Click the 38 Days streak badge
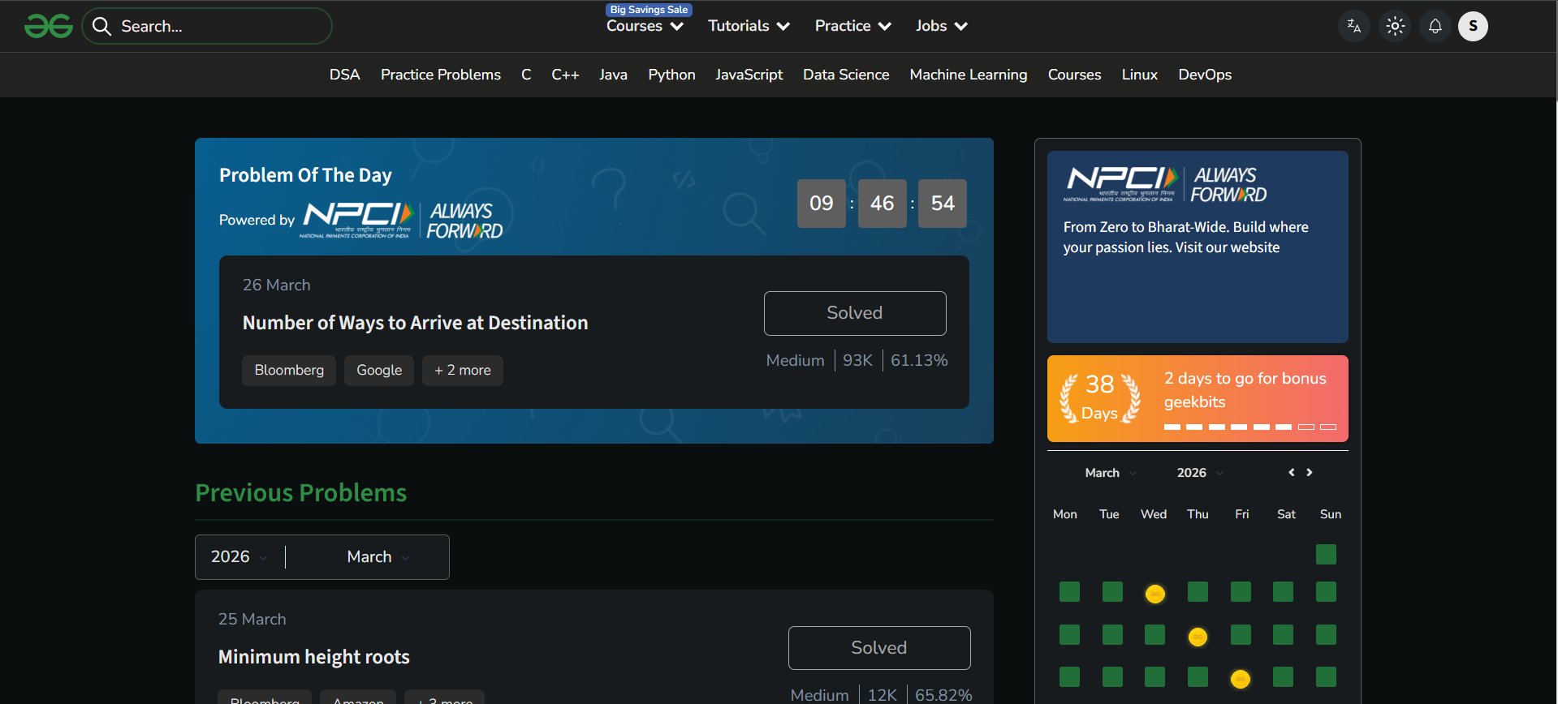 click(x=1100, y=398)
